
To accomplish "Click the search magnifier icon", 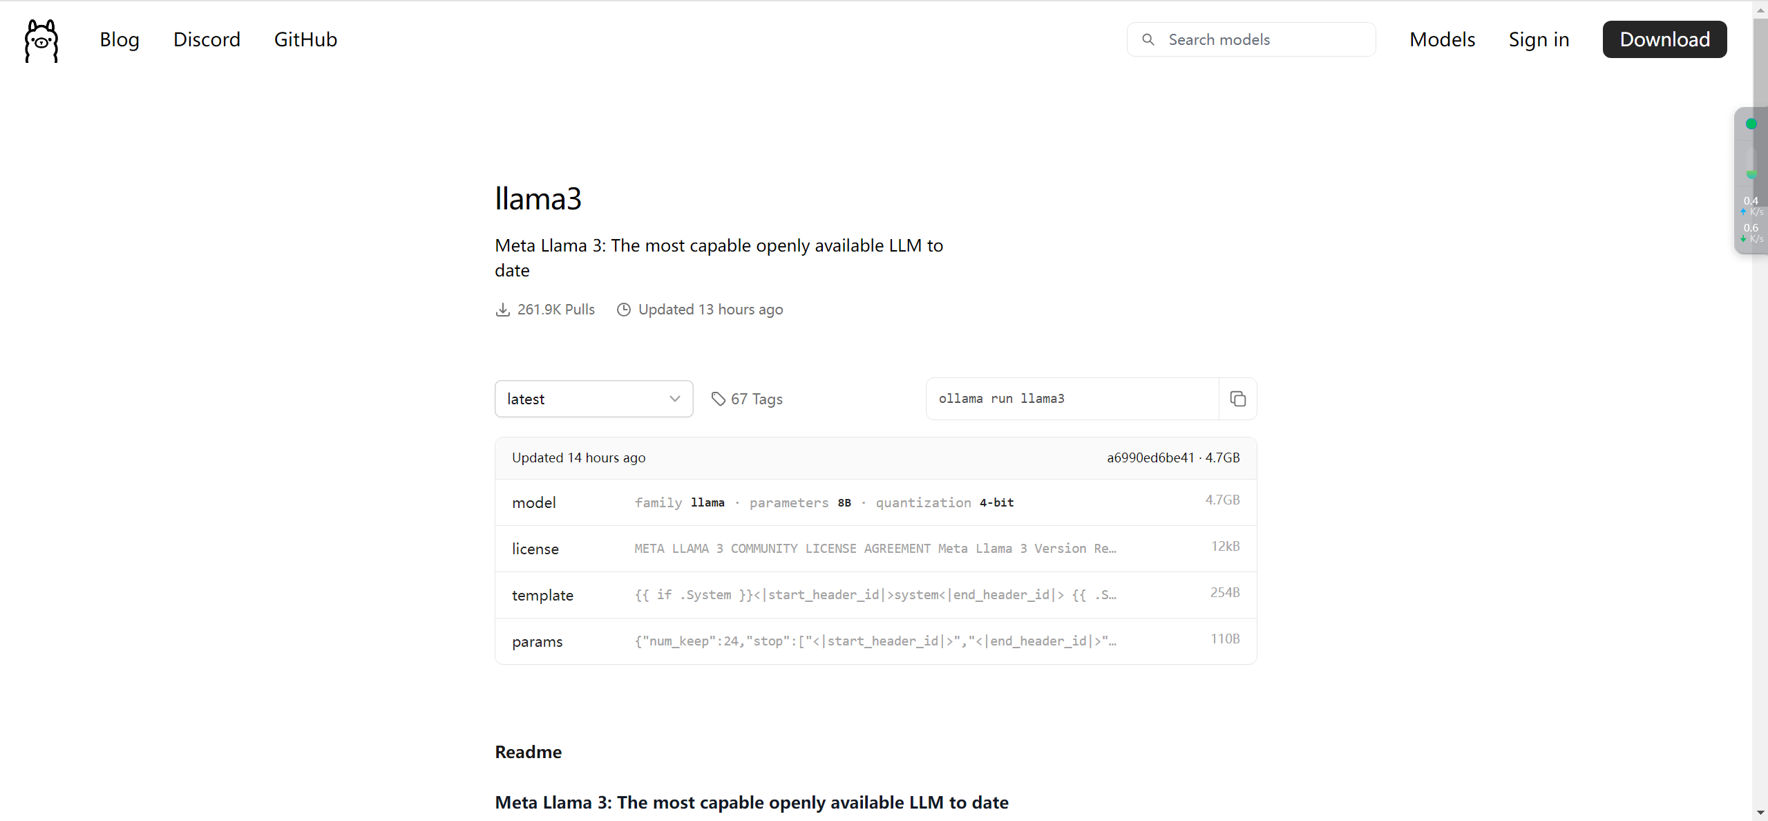I will pyautogui.click(x=1148, y=39).
